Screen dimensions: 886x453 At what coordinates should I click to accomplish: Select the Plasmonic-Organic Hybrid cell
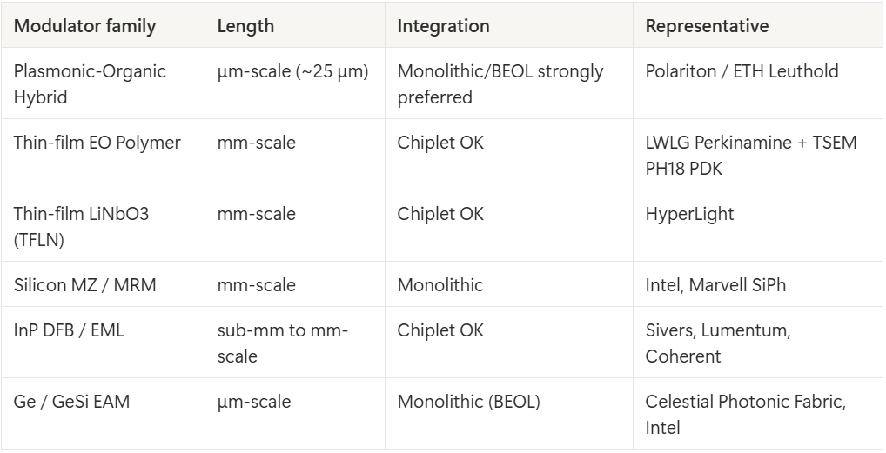[x=103, y=83]
